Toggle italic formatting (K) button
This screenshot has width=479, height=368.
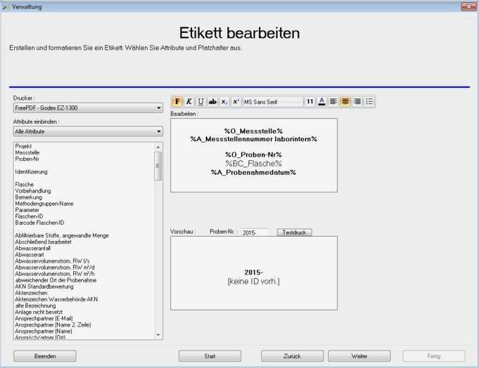click(x=189, y=102)
